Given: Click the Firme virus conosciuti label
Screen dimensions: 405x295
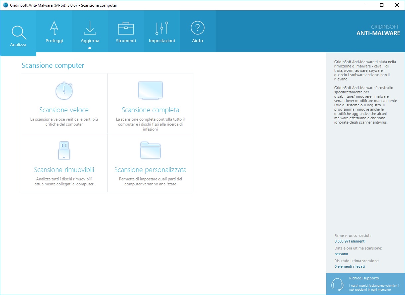Looking at the screenshot, I should point(353,236).
